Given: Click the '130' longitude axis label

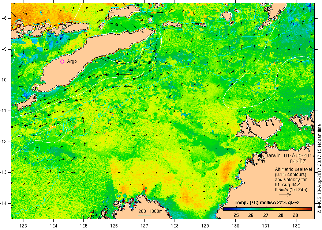Looking at the screenshot, I should pos(235,226).
